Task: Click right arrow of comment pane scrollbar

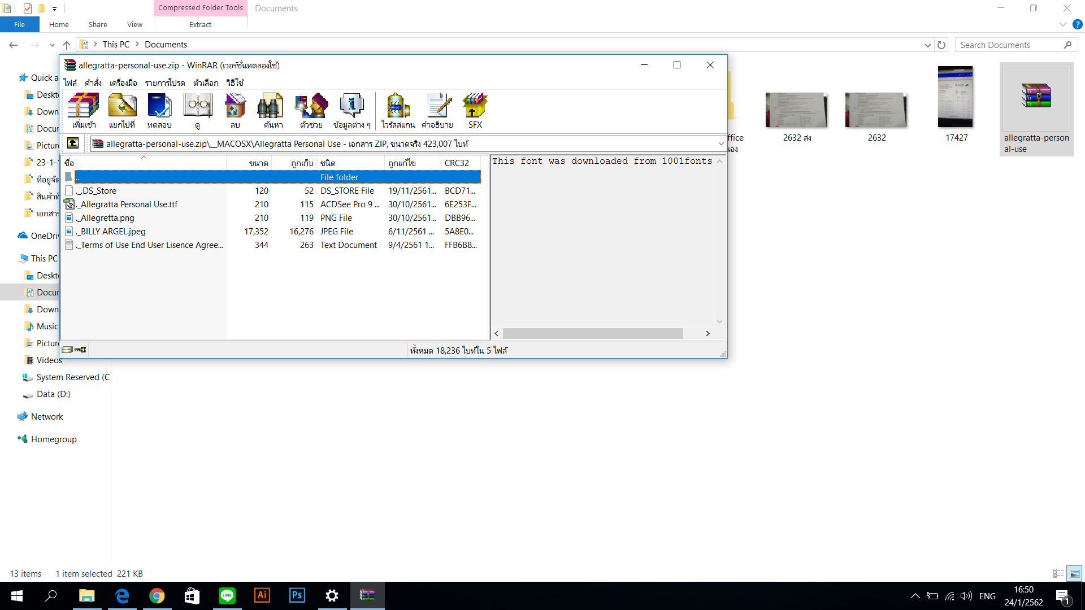Action: pos(708,333)
